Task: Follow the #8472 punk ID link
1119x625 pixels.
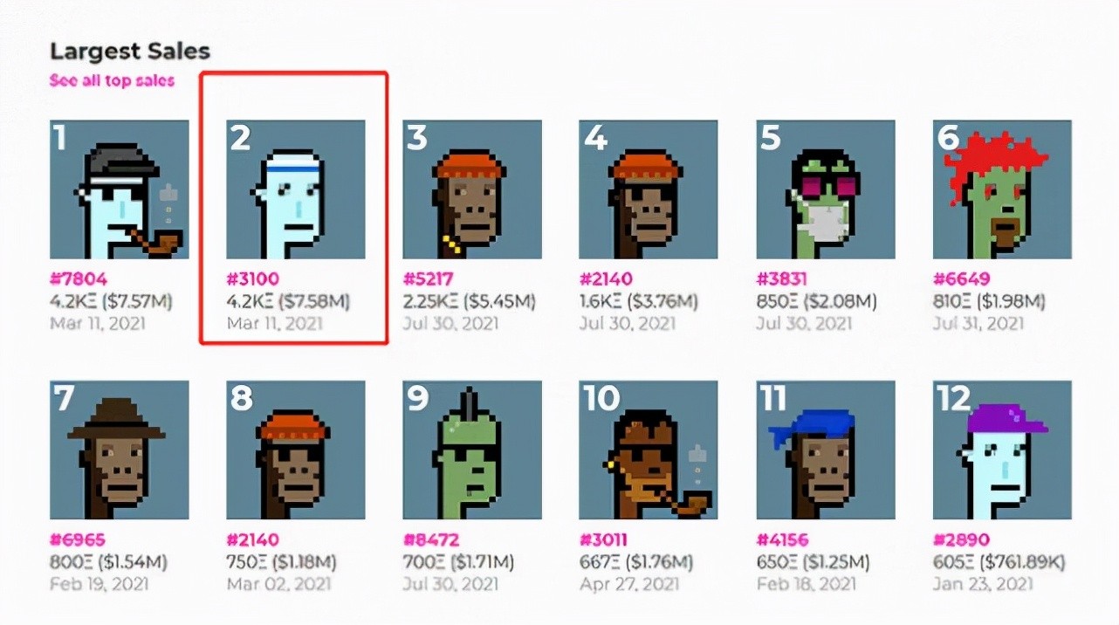Action: click(x=431, y=540)
